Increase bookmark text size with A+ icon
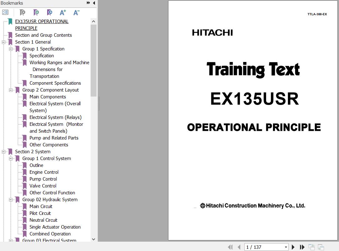The width and height of the screenshot is (339, 251). 63,12
